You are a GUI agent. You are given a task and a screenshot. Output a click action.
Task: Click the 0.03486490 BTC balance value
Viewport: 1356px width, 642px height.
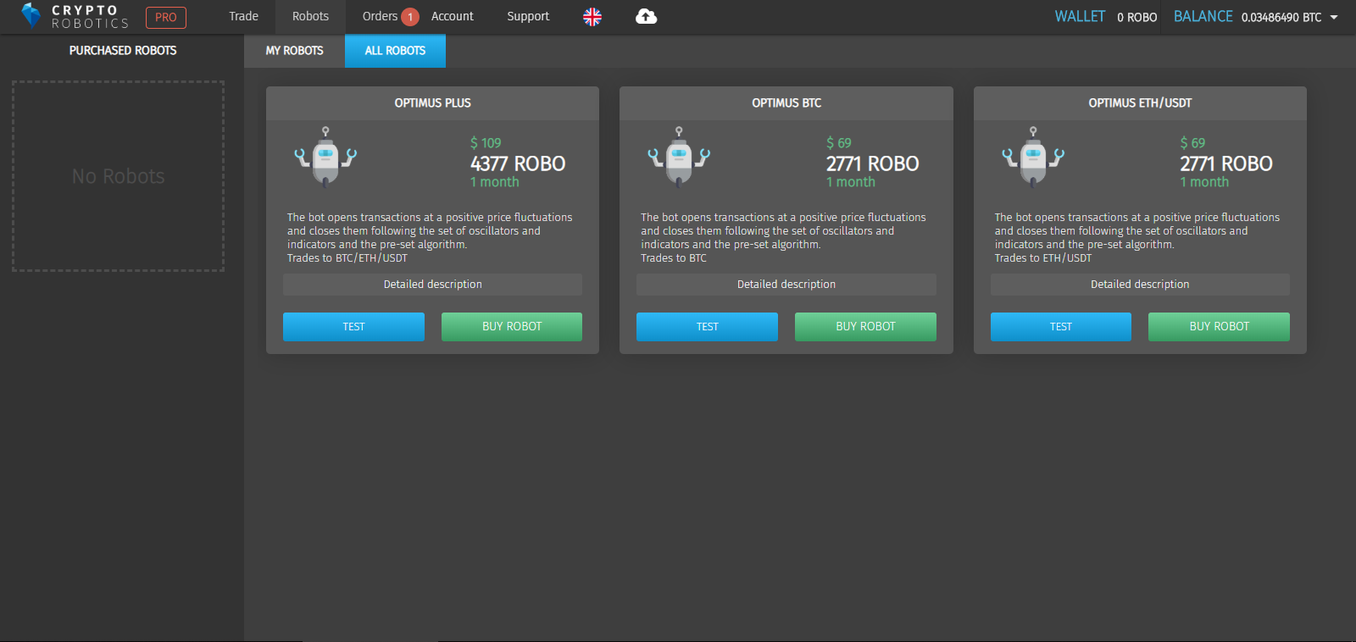click(1281, 17)
